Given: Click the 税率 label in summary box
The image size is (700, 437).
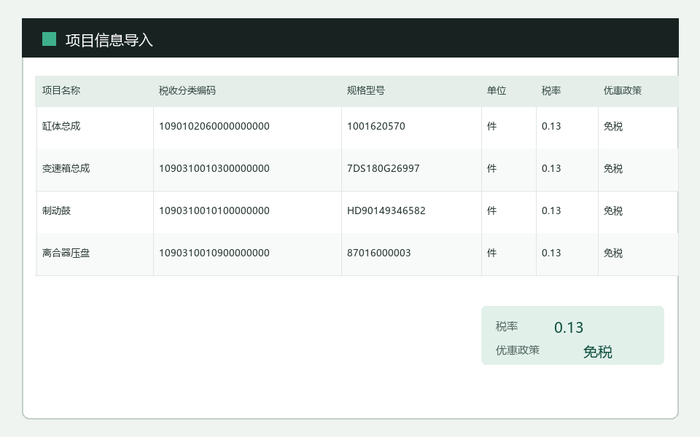Looking at the screenshot, I should [x=507, y=326].
